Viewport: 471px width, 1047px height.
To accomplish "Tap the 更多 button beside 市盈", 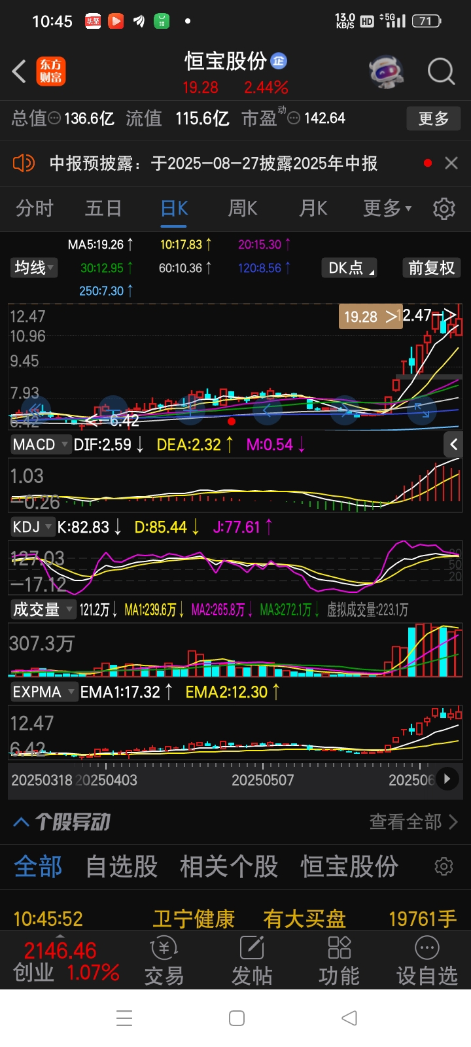I will 434,118.
